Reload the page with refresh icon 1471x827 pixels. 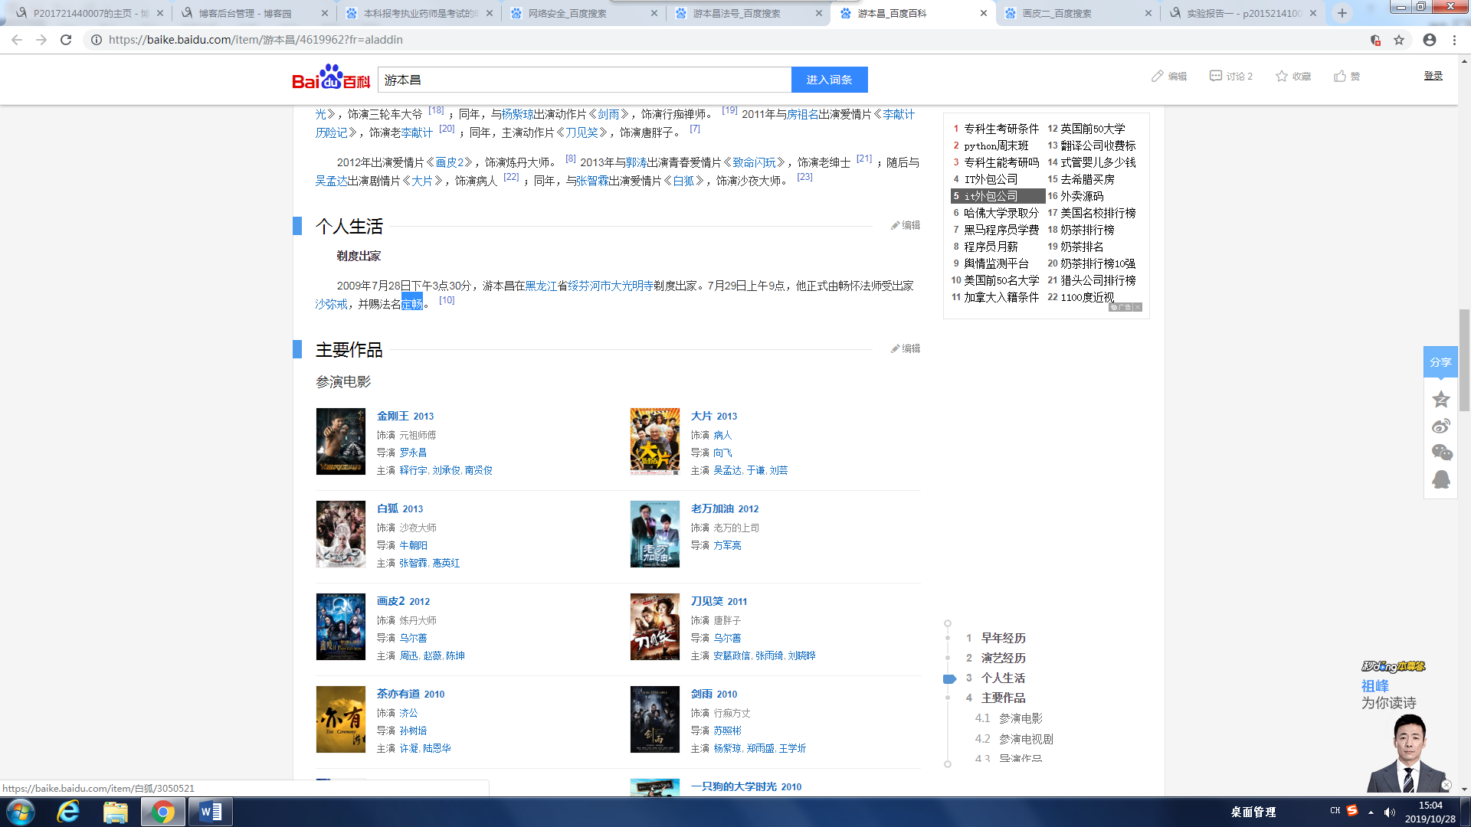[66, 40]
